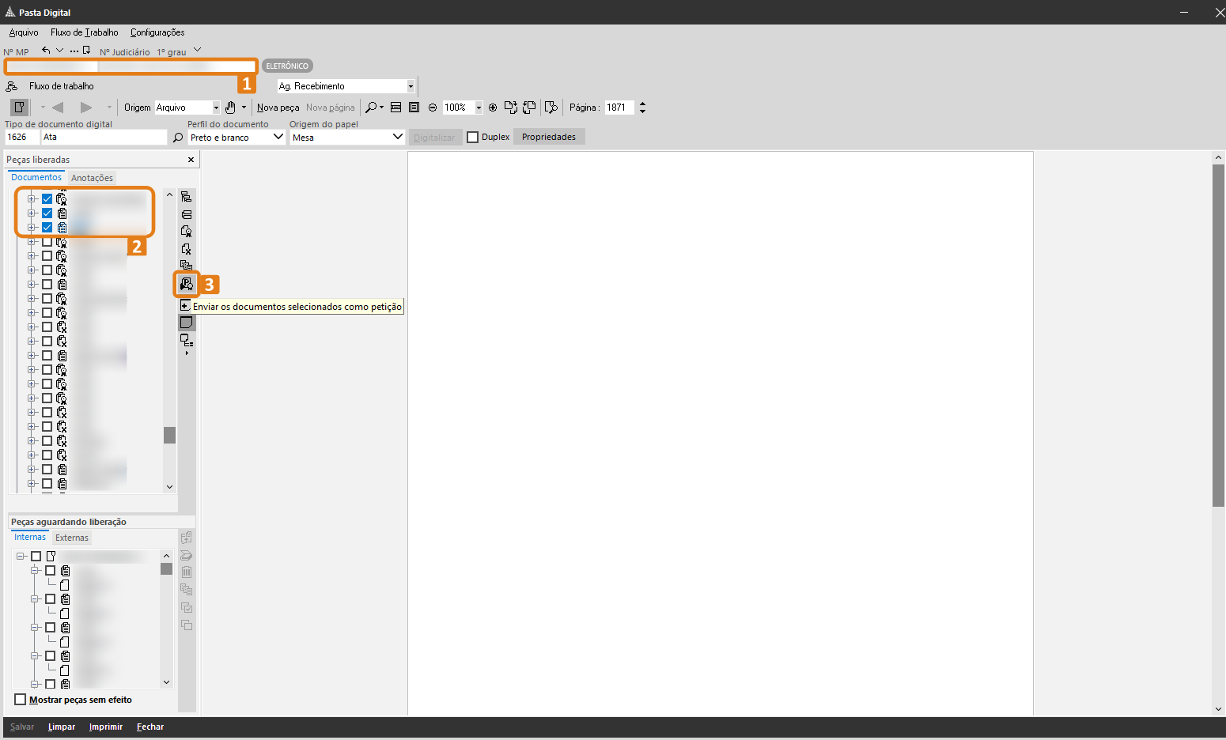Viewport: 1226px width, 740px height.
Task: Click the second rotate page icon
Action: click(x=529, y=108)
